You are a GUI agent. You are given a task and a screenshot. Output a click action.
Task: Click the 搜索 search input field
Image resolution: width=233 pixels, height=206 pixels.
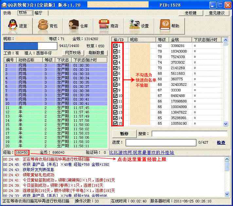[x=189, y=134]
